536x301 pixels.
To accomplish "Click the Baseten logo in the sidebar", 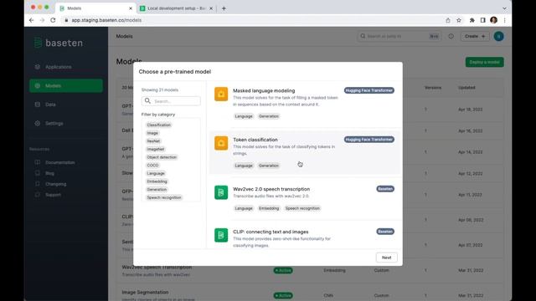I will coord(59,43).
